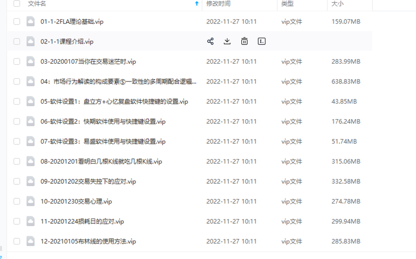Click the size value 274.78MB
The width and height of the screenshot is (416, 259).
tap(346, 202)
